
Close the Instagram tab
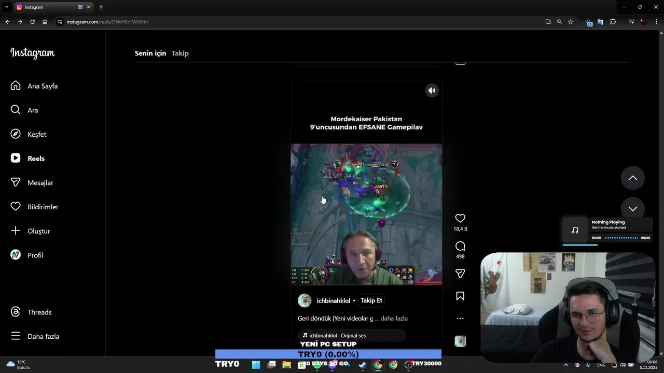pyautogui.click(x=88, y=7)
